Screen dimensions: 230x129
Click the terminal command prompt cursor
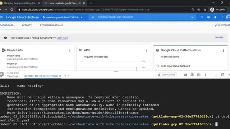tap(216, 124)
